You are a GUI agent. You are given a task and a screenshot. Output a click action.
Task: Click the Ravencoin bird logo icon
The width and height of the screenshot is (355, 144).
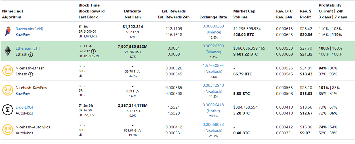point(8,31)
